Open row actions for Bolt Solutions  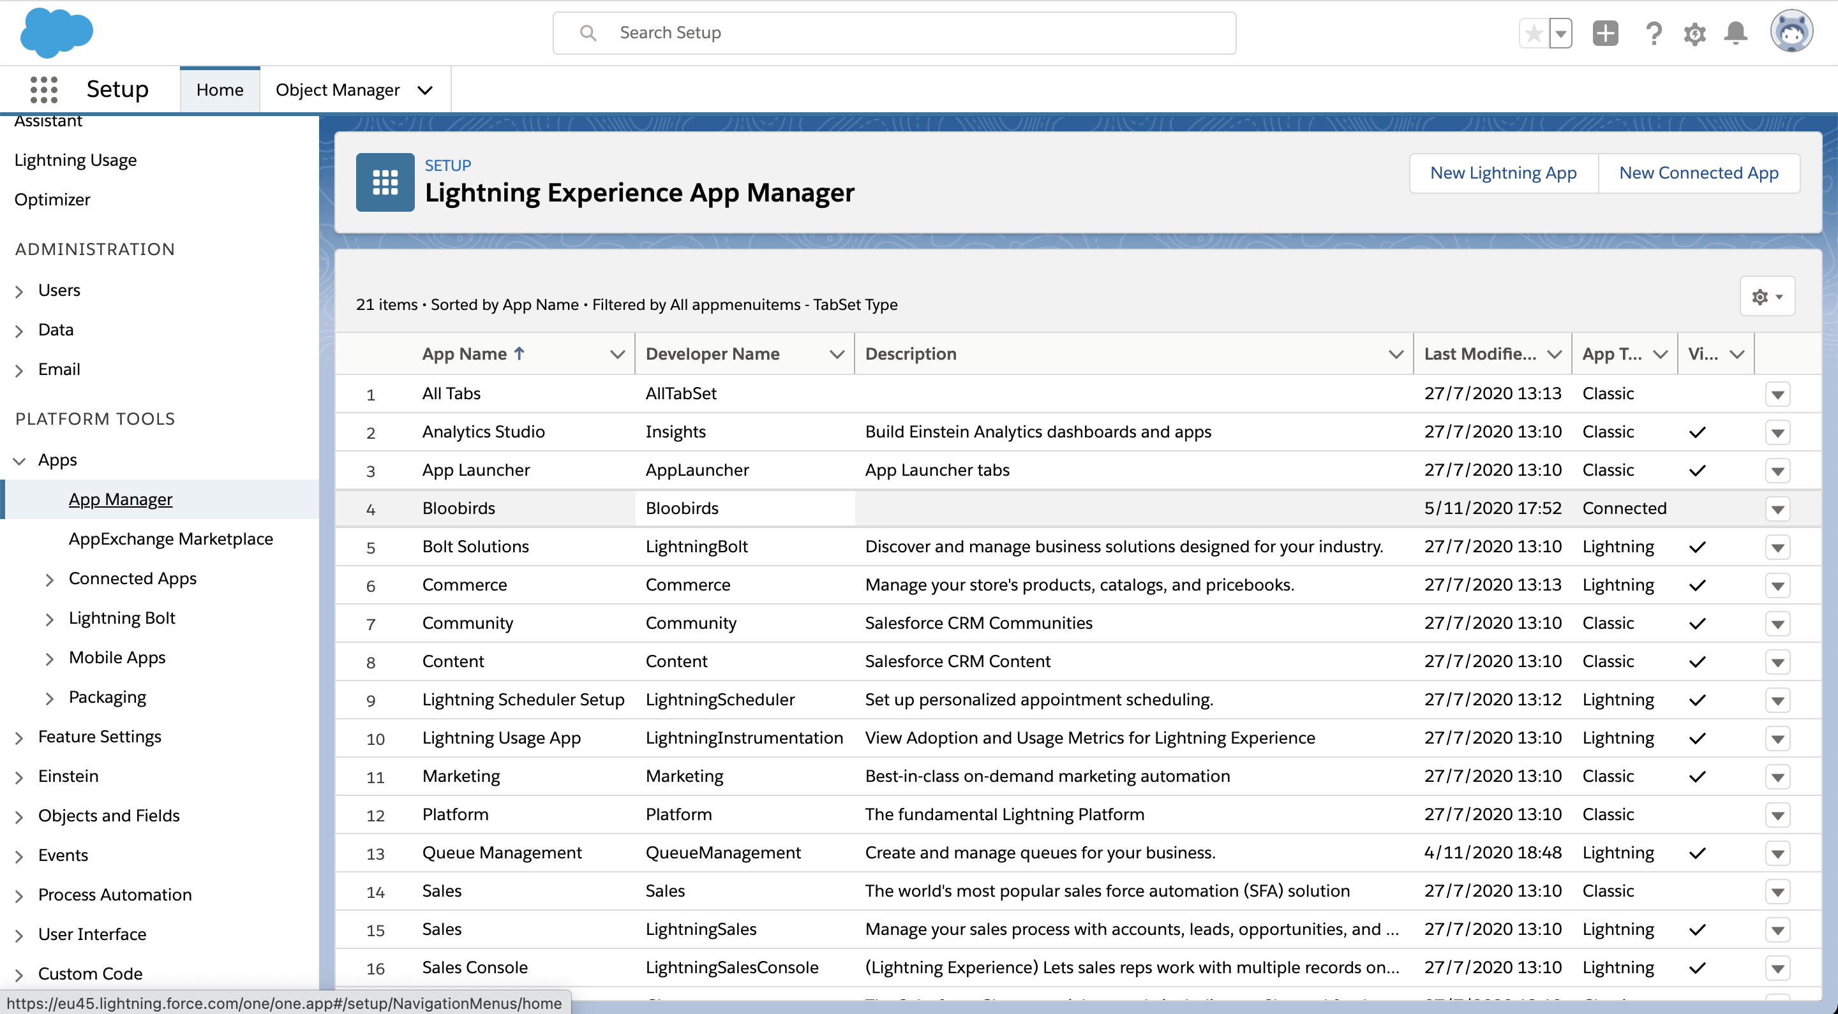pos(1777,548)
